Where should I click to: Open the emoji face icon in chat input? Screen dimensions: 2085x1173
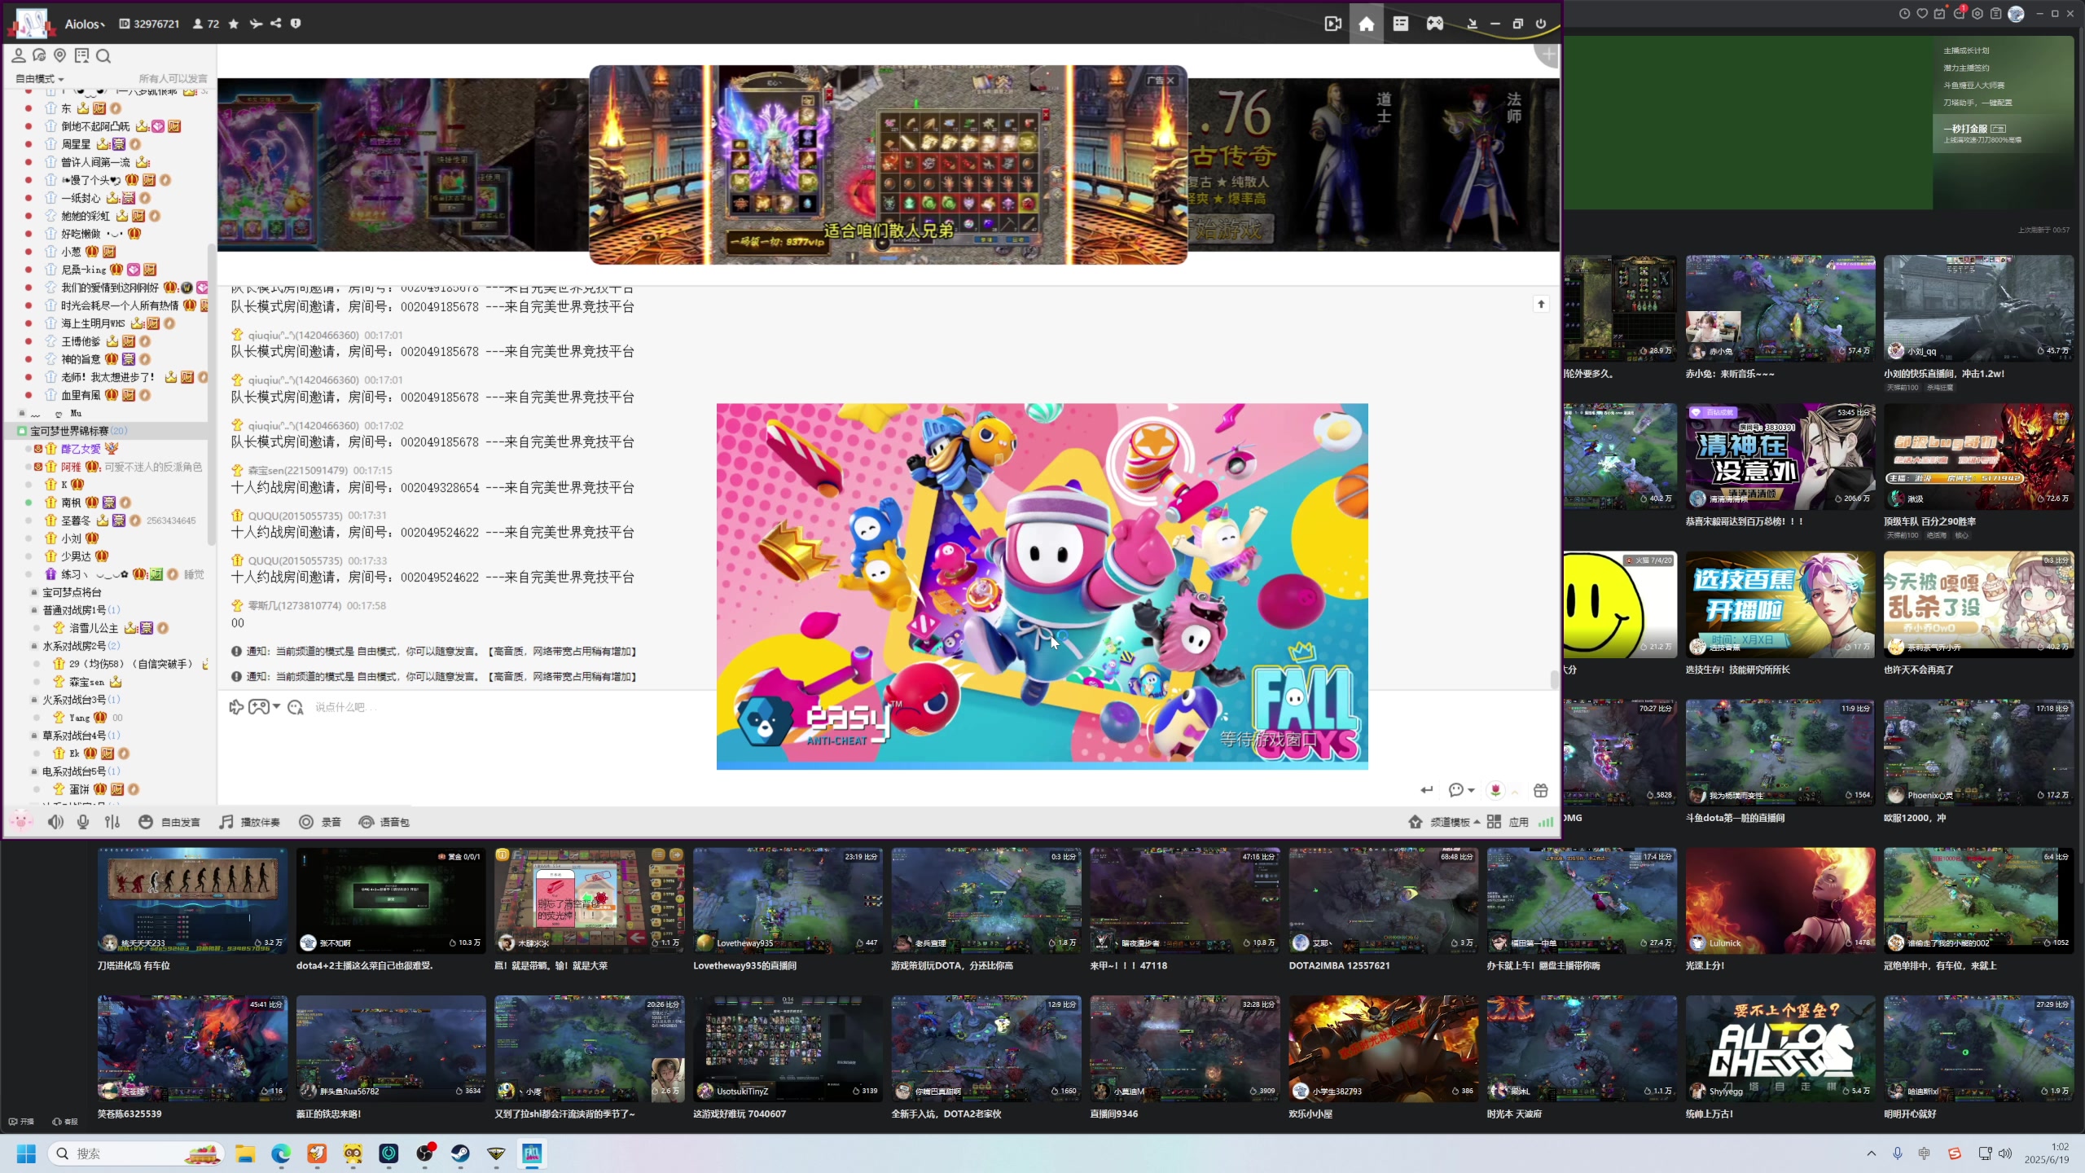click(295, 707)
